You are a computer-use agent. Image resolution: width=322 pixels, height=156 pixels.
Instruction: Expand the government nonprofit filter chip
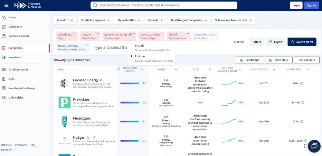point(134,34)
